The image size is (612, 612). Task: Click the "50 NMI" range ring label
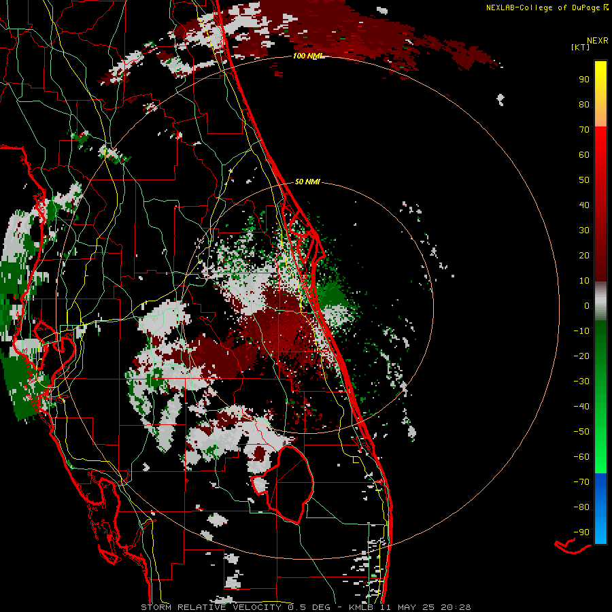click(x=307, y=182)
